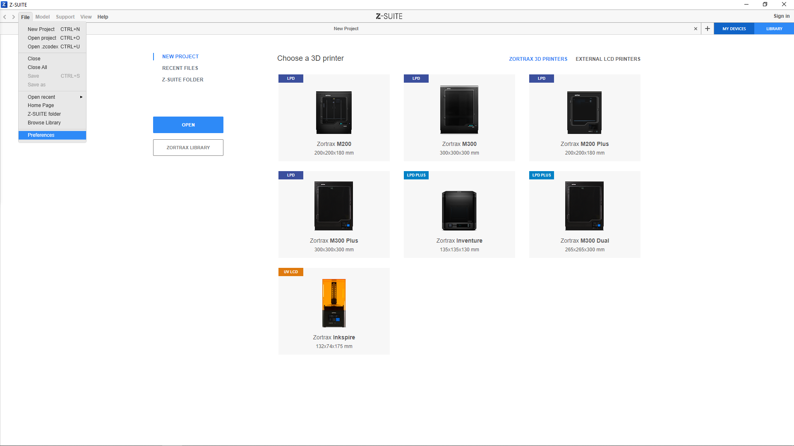This screenshot has width=794, height=446.
Task: Click the 132x74x175 mm dimensions text
Action: [334, 346]
